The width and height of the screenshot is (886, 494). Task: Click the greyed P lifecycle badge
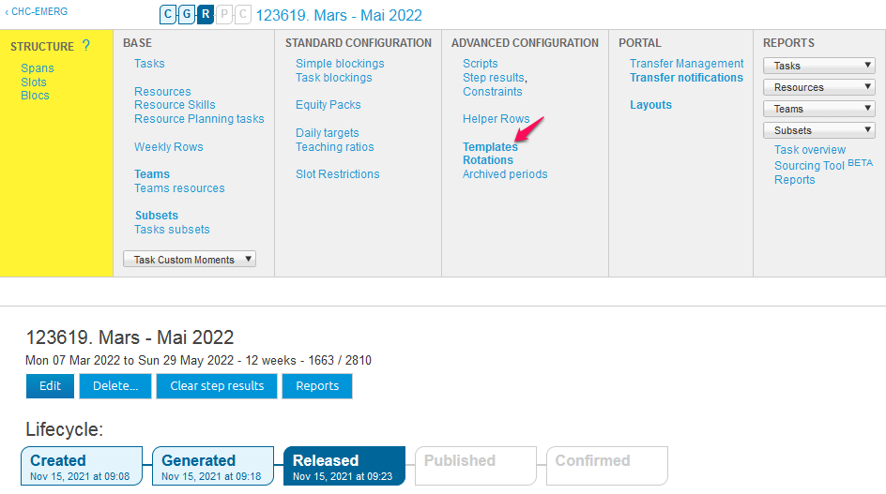tap(224, 15)
